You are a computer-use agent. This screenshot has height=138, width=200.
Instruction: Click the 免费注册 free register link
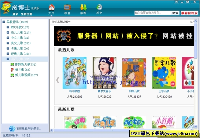point(26,14)
